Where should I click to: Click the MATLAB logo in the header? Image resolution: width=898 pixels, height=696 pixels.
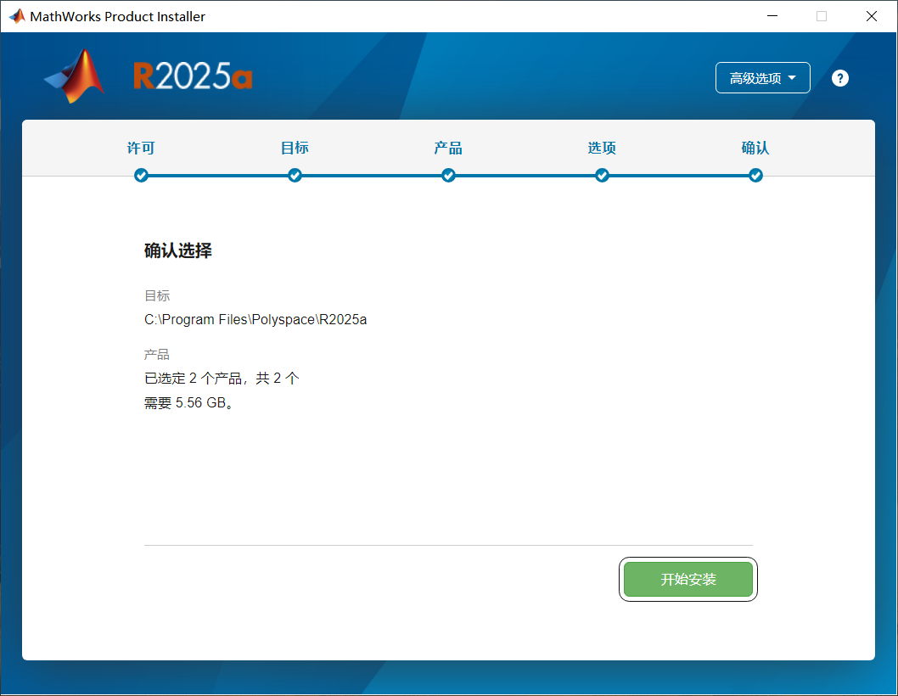coord(75,76)
